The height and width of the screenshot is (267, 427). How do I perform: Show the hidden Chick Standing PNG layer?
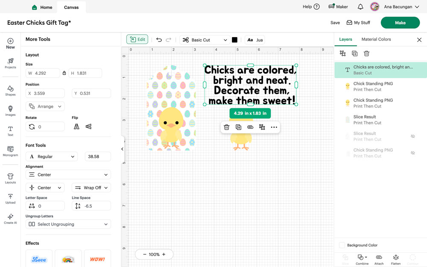(x=413, y=153)
